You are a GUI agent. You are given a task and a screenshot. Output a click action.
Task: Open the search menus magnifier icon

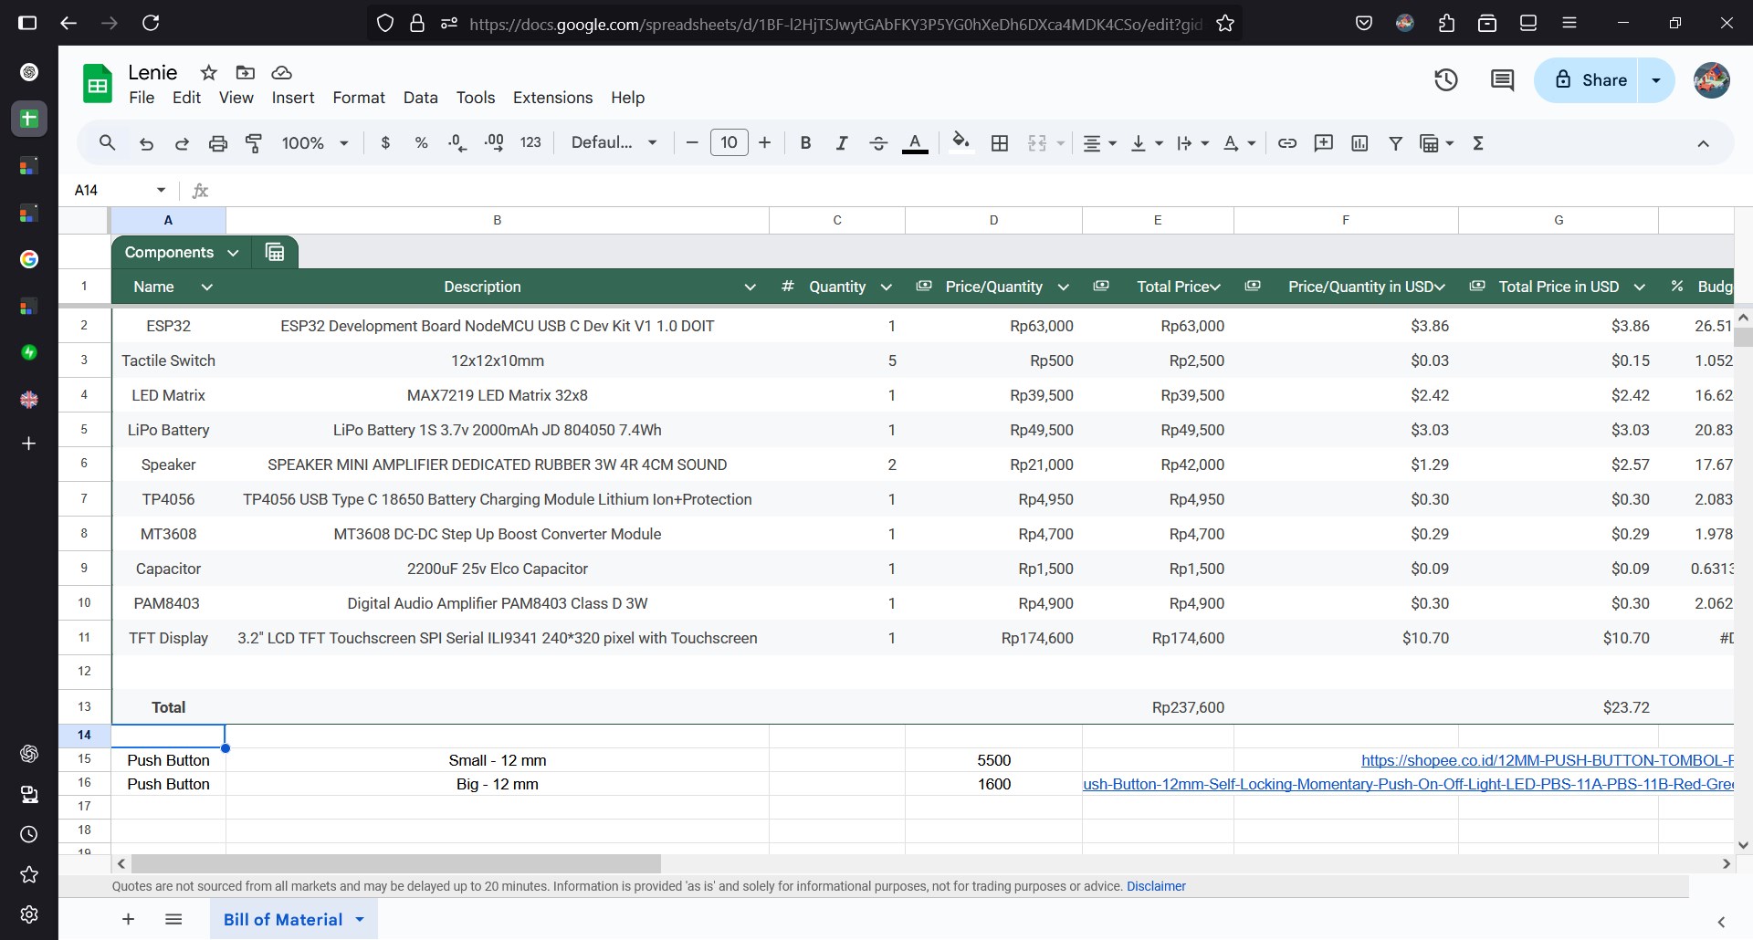pos(107,143)
